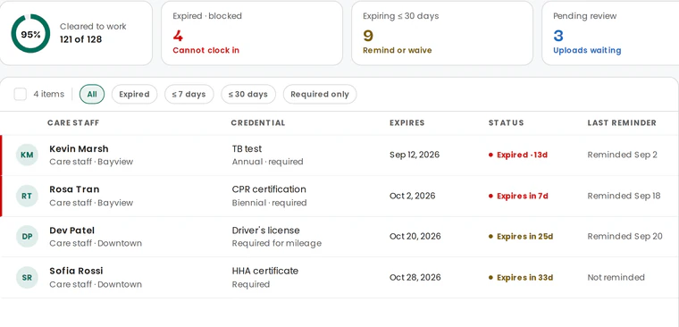Click the Remind or waive label
The image size is (679, 327).
[397, 50]
